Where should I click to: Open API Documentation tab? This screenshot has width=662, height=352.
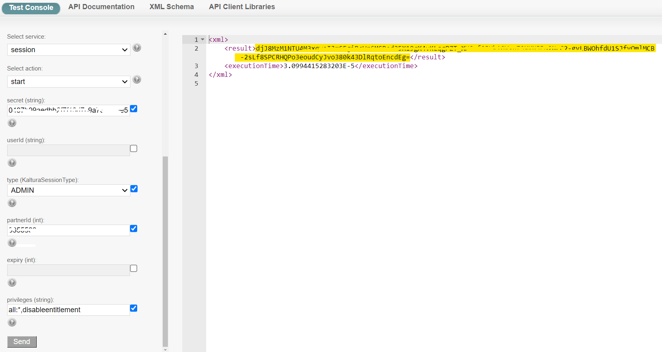pyautogui.click(x=101, y=7)
